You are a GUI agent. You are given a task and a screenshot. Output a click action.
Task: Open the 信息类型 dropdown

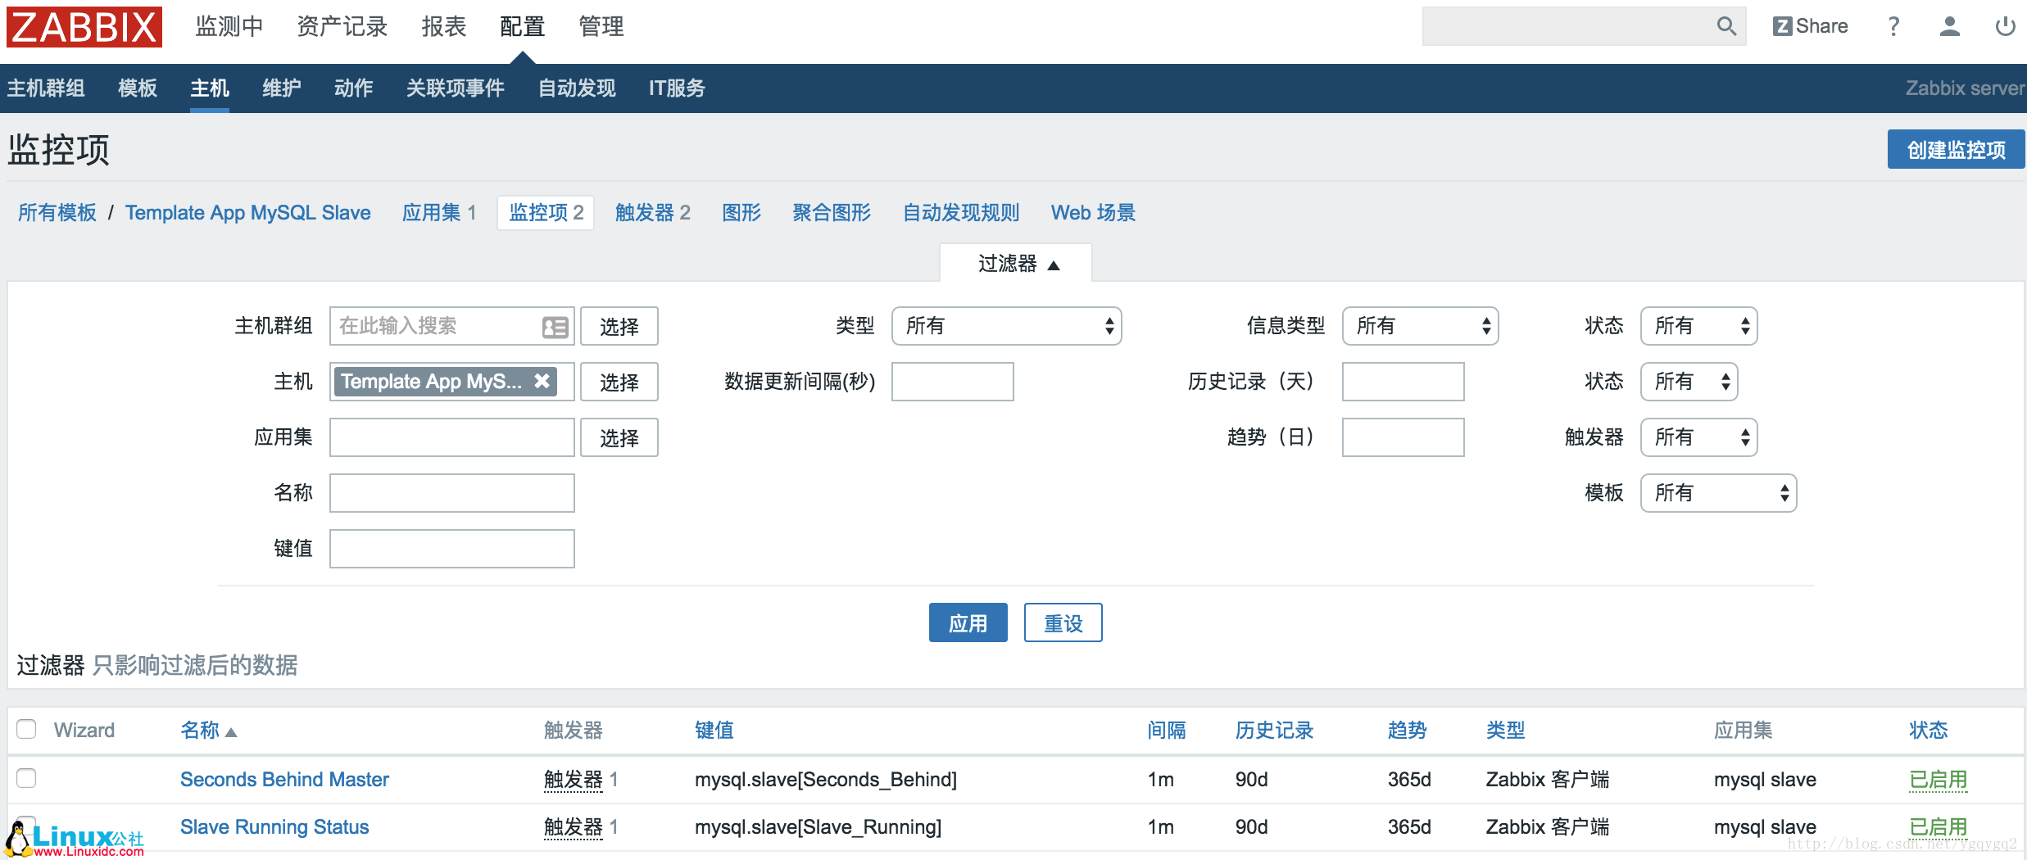click(x=1420, y=326)
